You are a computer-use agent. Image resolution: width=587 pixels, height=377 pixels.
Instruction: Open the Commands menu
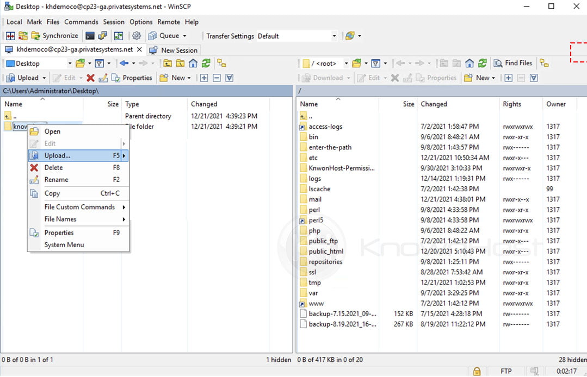tap(81, 22)
